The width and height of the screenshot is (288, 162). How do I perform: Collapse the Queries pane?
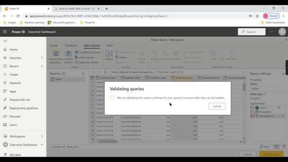[x=83, y=74]
